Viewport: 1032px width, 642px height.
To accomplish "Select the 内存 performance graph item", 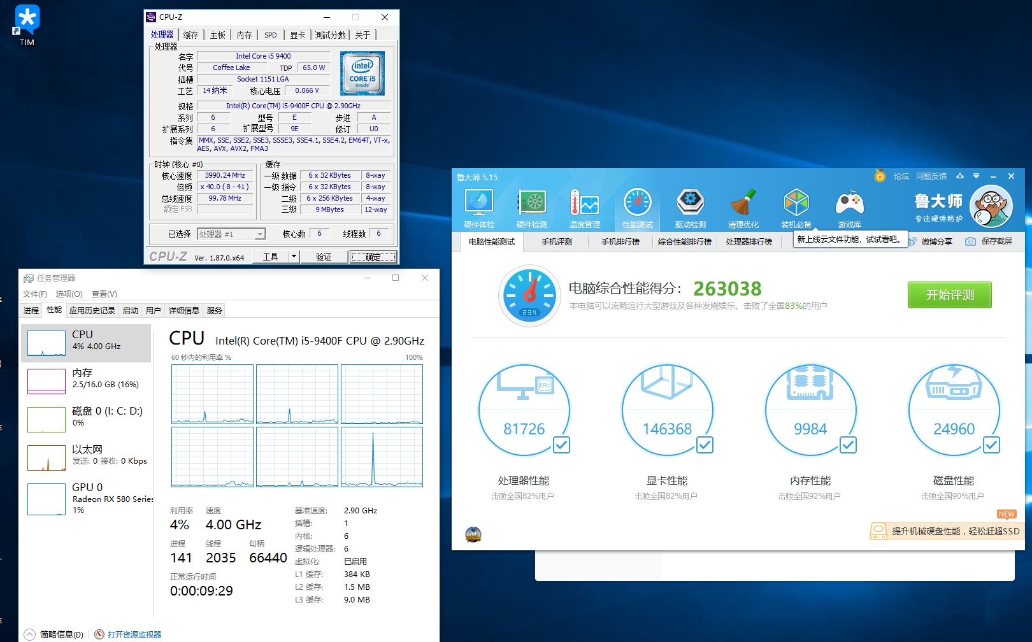I will 86,381.
